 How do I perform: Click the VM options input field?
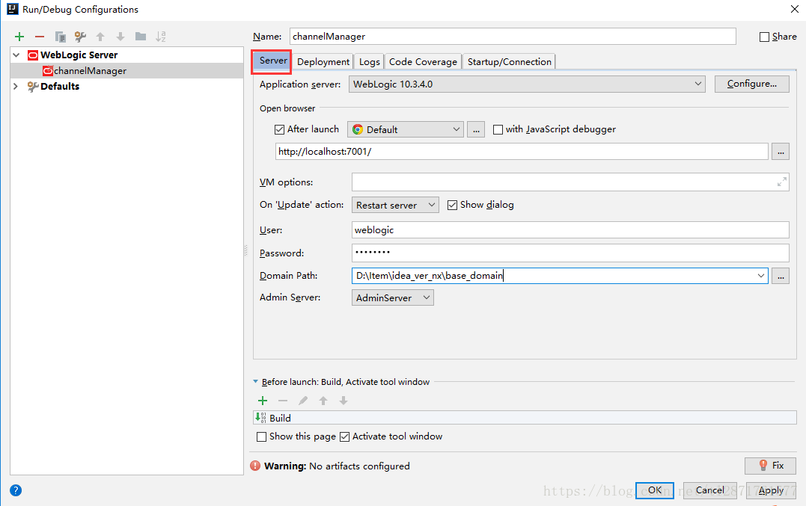coord(570,182)
